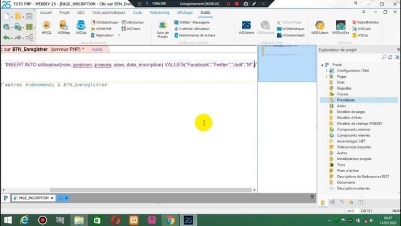Open the HFSQL control center tool
Viewport: 401px width, 226px height.
pos(46,28)
